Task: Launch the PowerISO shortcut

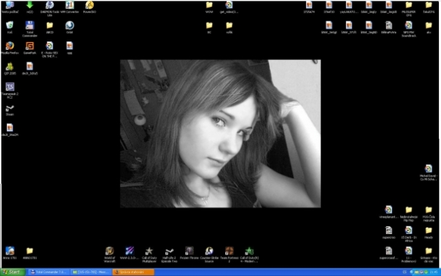Action: coord(90,7)
